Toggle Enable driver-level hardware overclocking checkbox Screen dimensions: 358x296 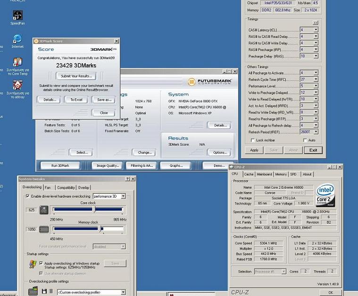click(x=28, y=196)
